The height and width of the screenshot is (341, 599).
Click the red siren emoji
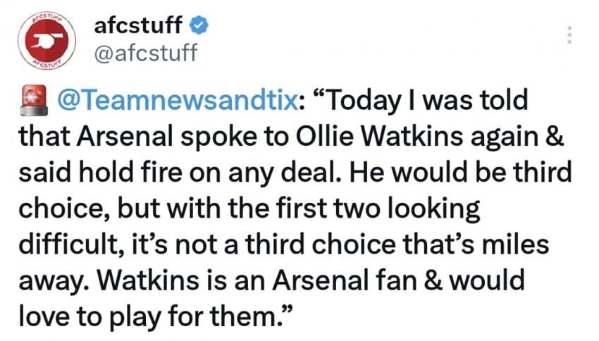click(34, 101)
